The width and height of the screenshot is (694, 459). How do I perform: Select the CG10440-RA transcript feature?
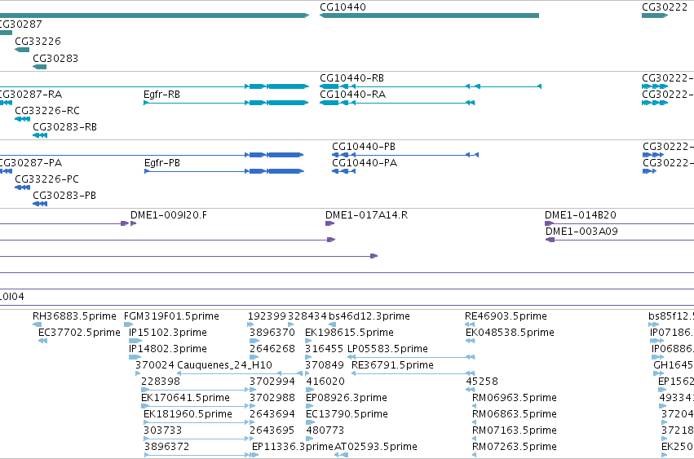[x=397, y=103]
